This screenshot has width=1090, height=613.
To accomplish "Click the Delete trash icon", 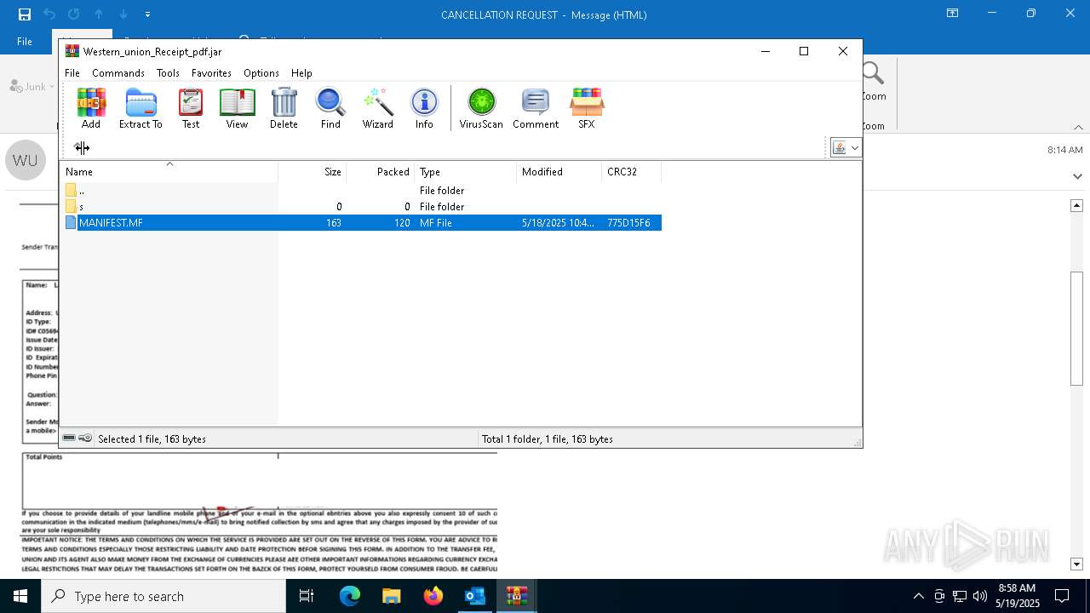I will pyautogui.click(x=284, y=108).
